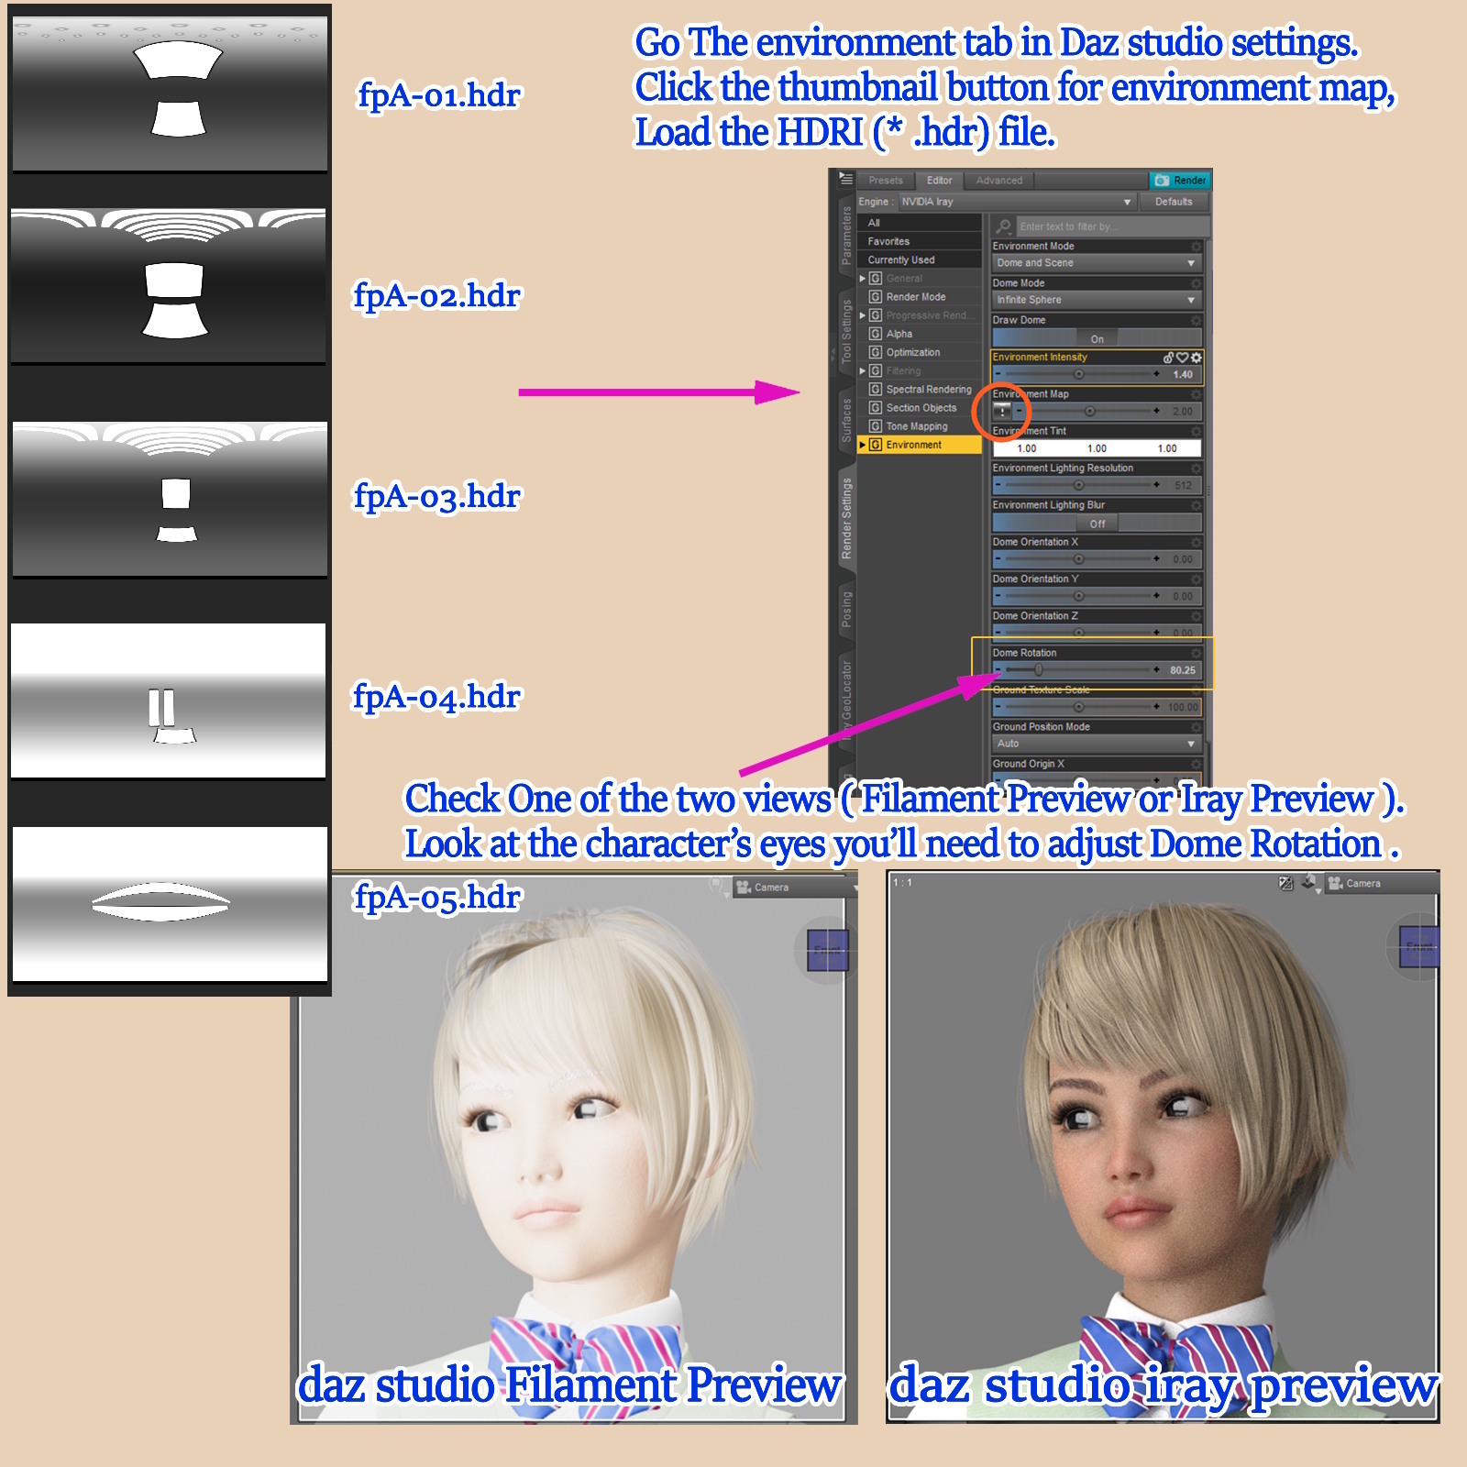This screenshot has height=1467, width=1467.
Task: Select the Optimization group G icon
Action: click(x=876, y=352)
